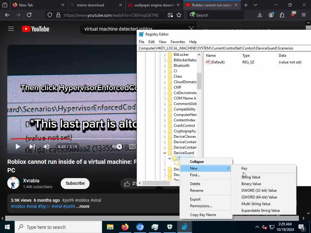Collapse the DeviceGuard registry key
The height and width of the screenshot is (233, 311).
165,153
